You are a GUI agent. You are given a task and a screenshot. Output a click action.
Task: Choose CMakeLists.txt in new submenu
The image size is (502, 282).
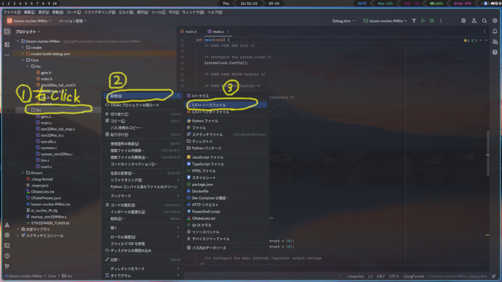[x=226, y=218]
